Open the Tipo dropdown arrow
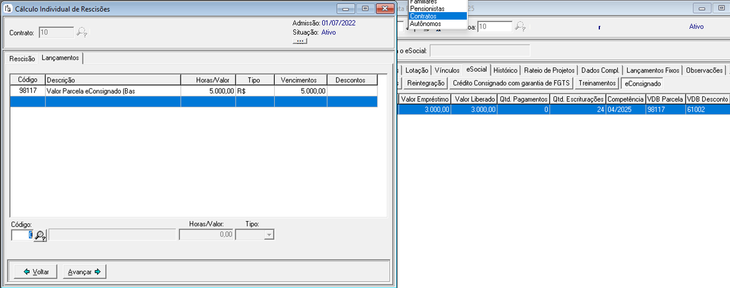730x288 pixels. click(269, 235)
